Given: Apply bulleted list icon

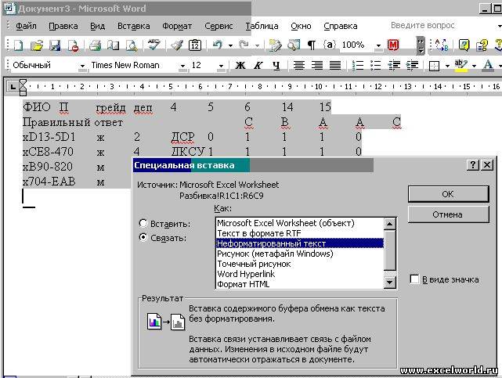Looking at the screenshot, I should [376, 65].
